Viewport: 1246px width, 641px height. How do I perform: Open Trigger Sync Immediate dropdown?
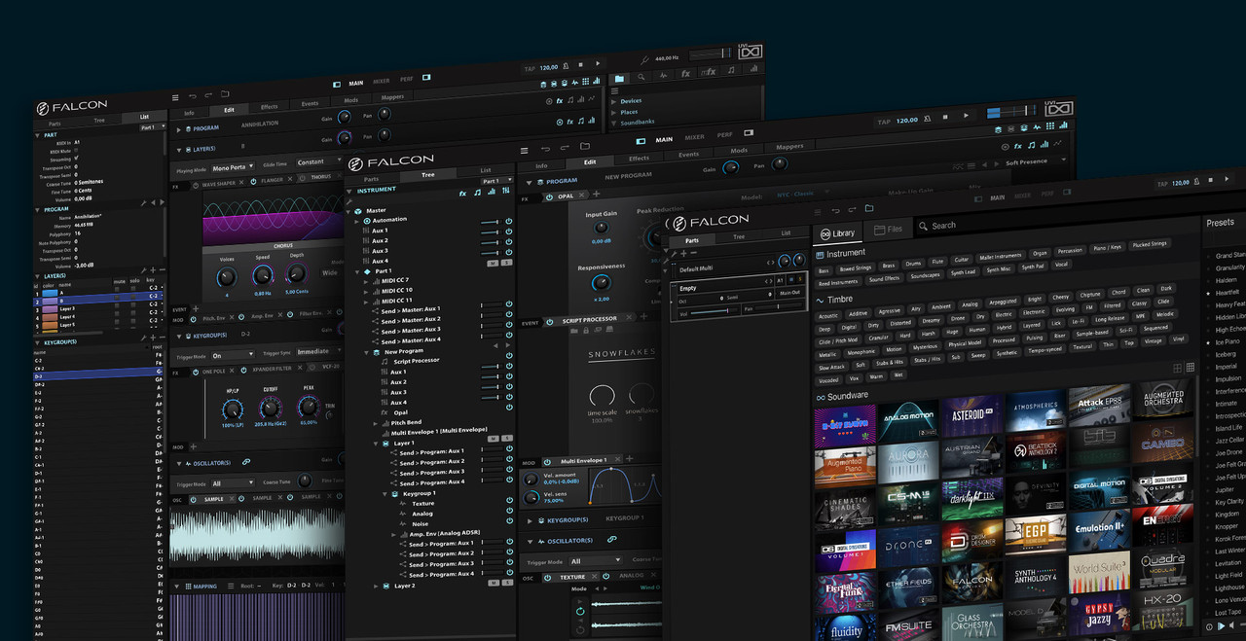point(318,352)
